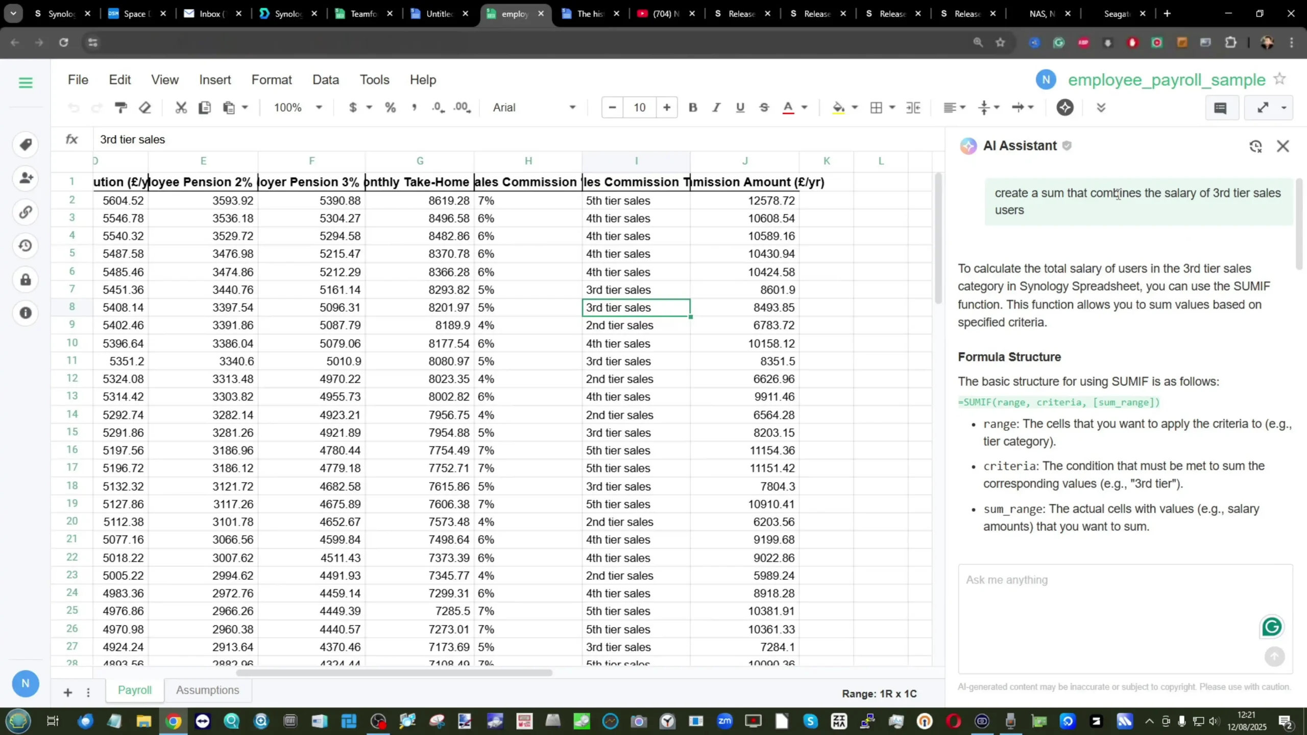The image size is (1307, 735).
Task: Star the employee_payroll_sample document
Action: coord(1279,79)
